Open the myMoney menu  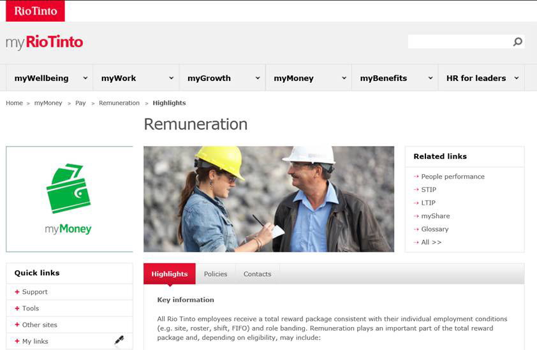pyautogui.click(x=293, y=78)
